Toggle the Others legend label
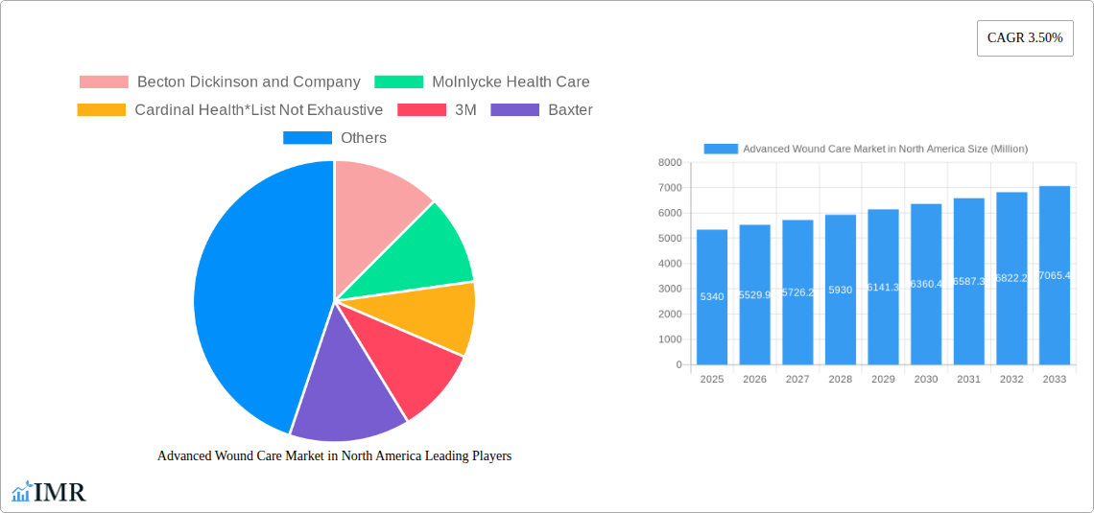The image size is (1094, 513). (x=364, y=138)
